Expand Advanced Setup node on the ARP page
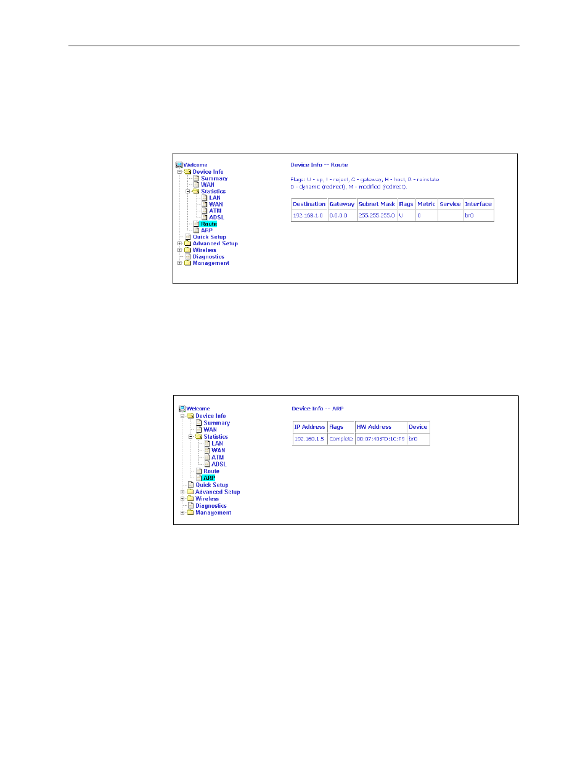588x761 pixels. coord(182,492)
